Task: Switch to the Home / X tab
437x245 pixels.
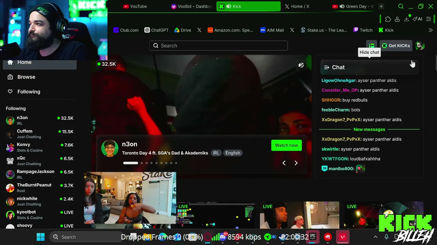Action: coord(297,6)
